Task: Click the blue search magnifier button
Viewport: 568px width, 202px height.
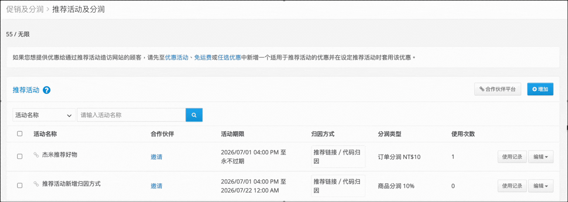Action: (x=194, y=115)
